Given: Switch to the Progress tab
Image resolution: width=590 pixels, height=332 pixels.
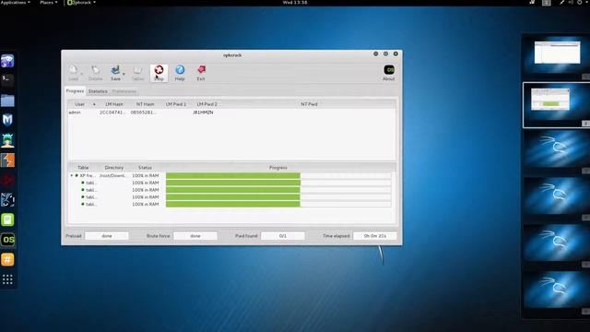Looking at the screenshot, I should click(x=75, y=91).
